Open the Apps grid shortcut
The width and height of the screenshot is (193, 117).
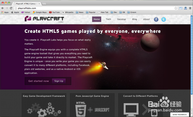pos(5,12)
